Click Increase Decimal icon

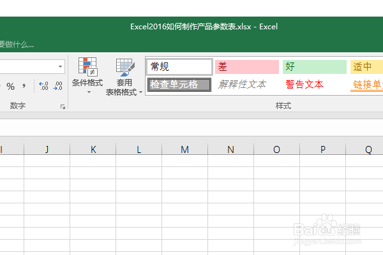tap(43, 86)
